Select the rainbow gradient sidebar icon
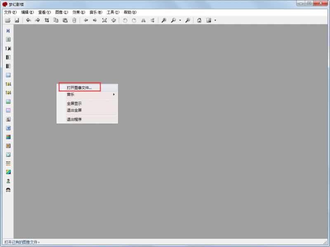This screenshot has height=247, width=330. point(8,172)
